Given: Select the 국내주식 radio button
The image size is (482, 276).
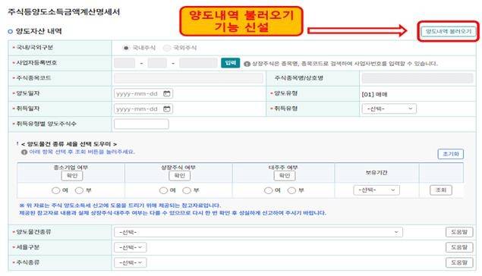Looking at the screenshot, I should (125, 48).
